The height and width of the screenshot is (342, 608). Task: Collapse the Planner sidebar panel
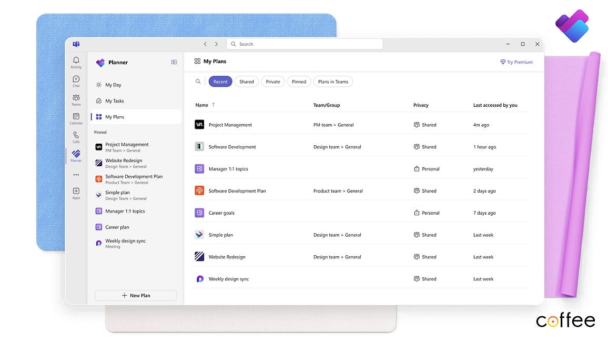point(174,62)
